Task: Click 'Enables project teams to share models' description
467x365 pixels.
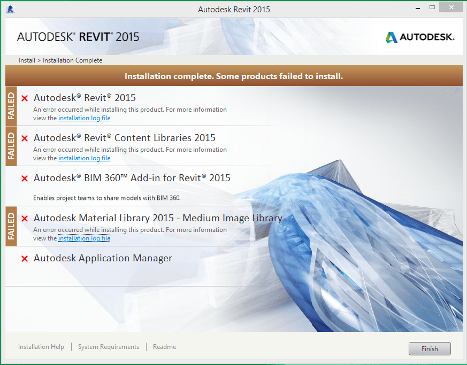Action: point(107,198)
